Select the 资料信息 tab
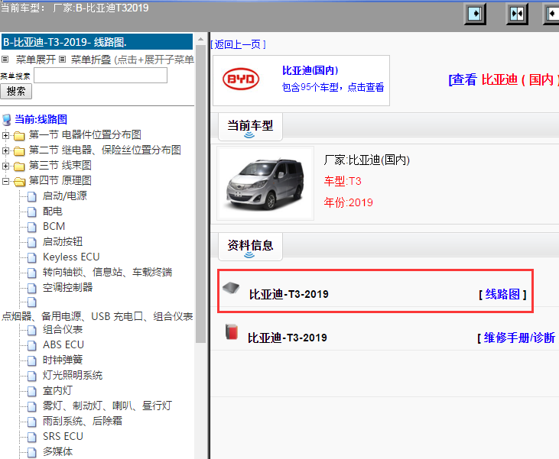The image size is (559, 459). coord(250,246)
